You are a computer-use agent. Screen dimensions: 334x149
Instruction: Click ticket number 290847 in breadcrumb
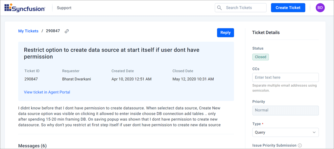tap(53, 31)
